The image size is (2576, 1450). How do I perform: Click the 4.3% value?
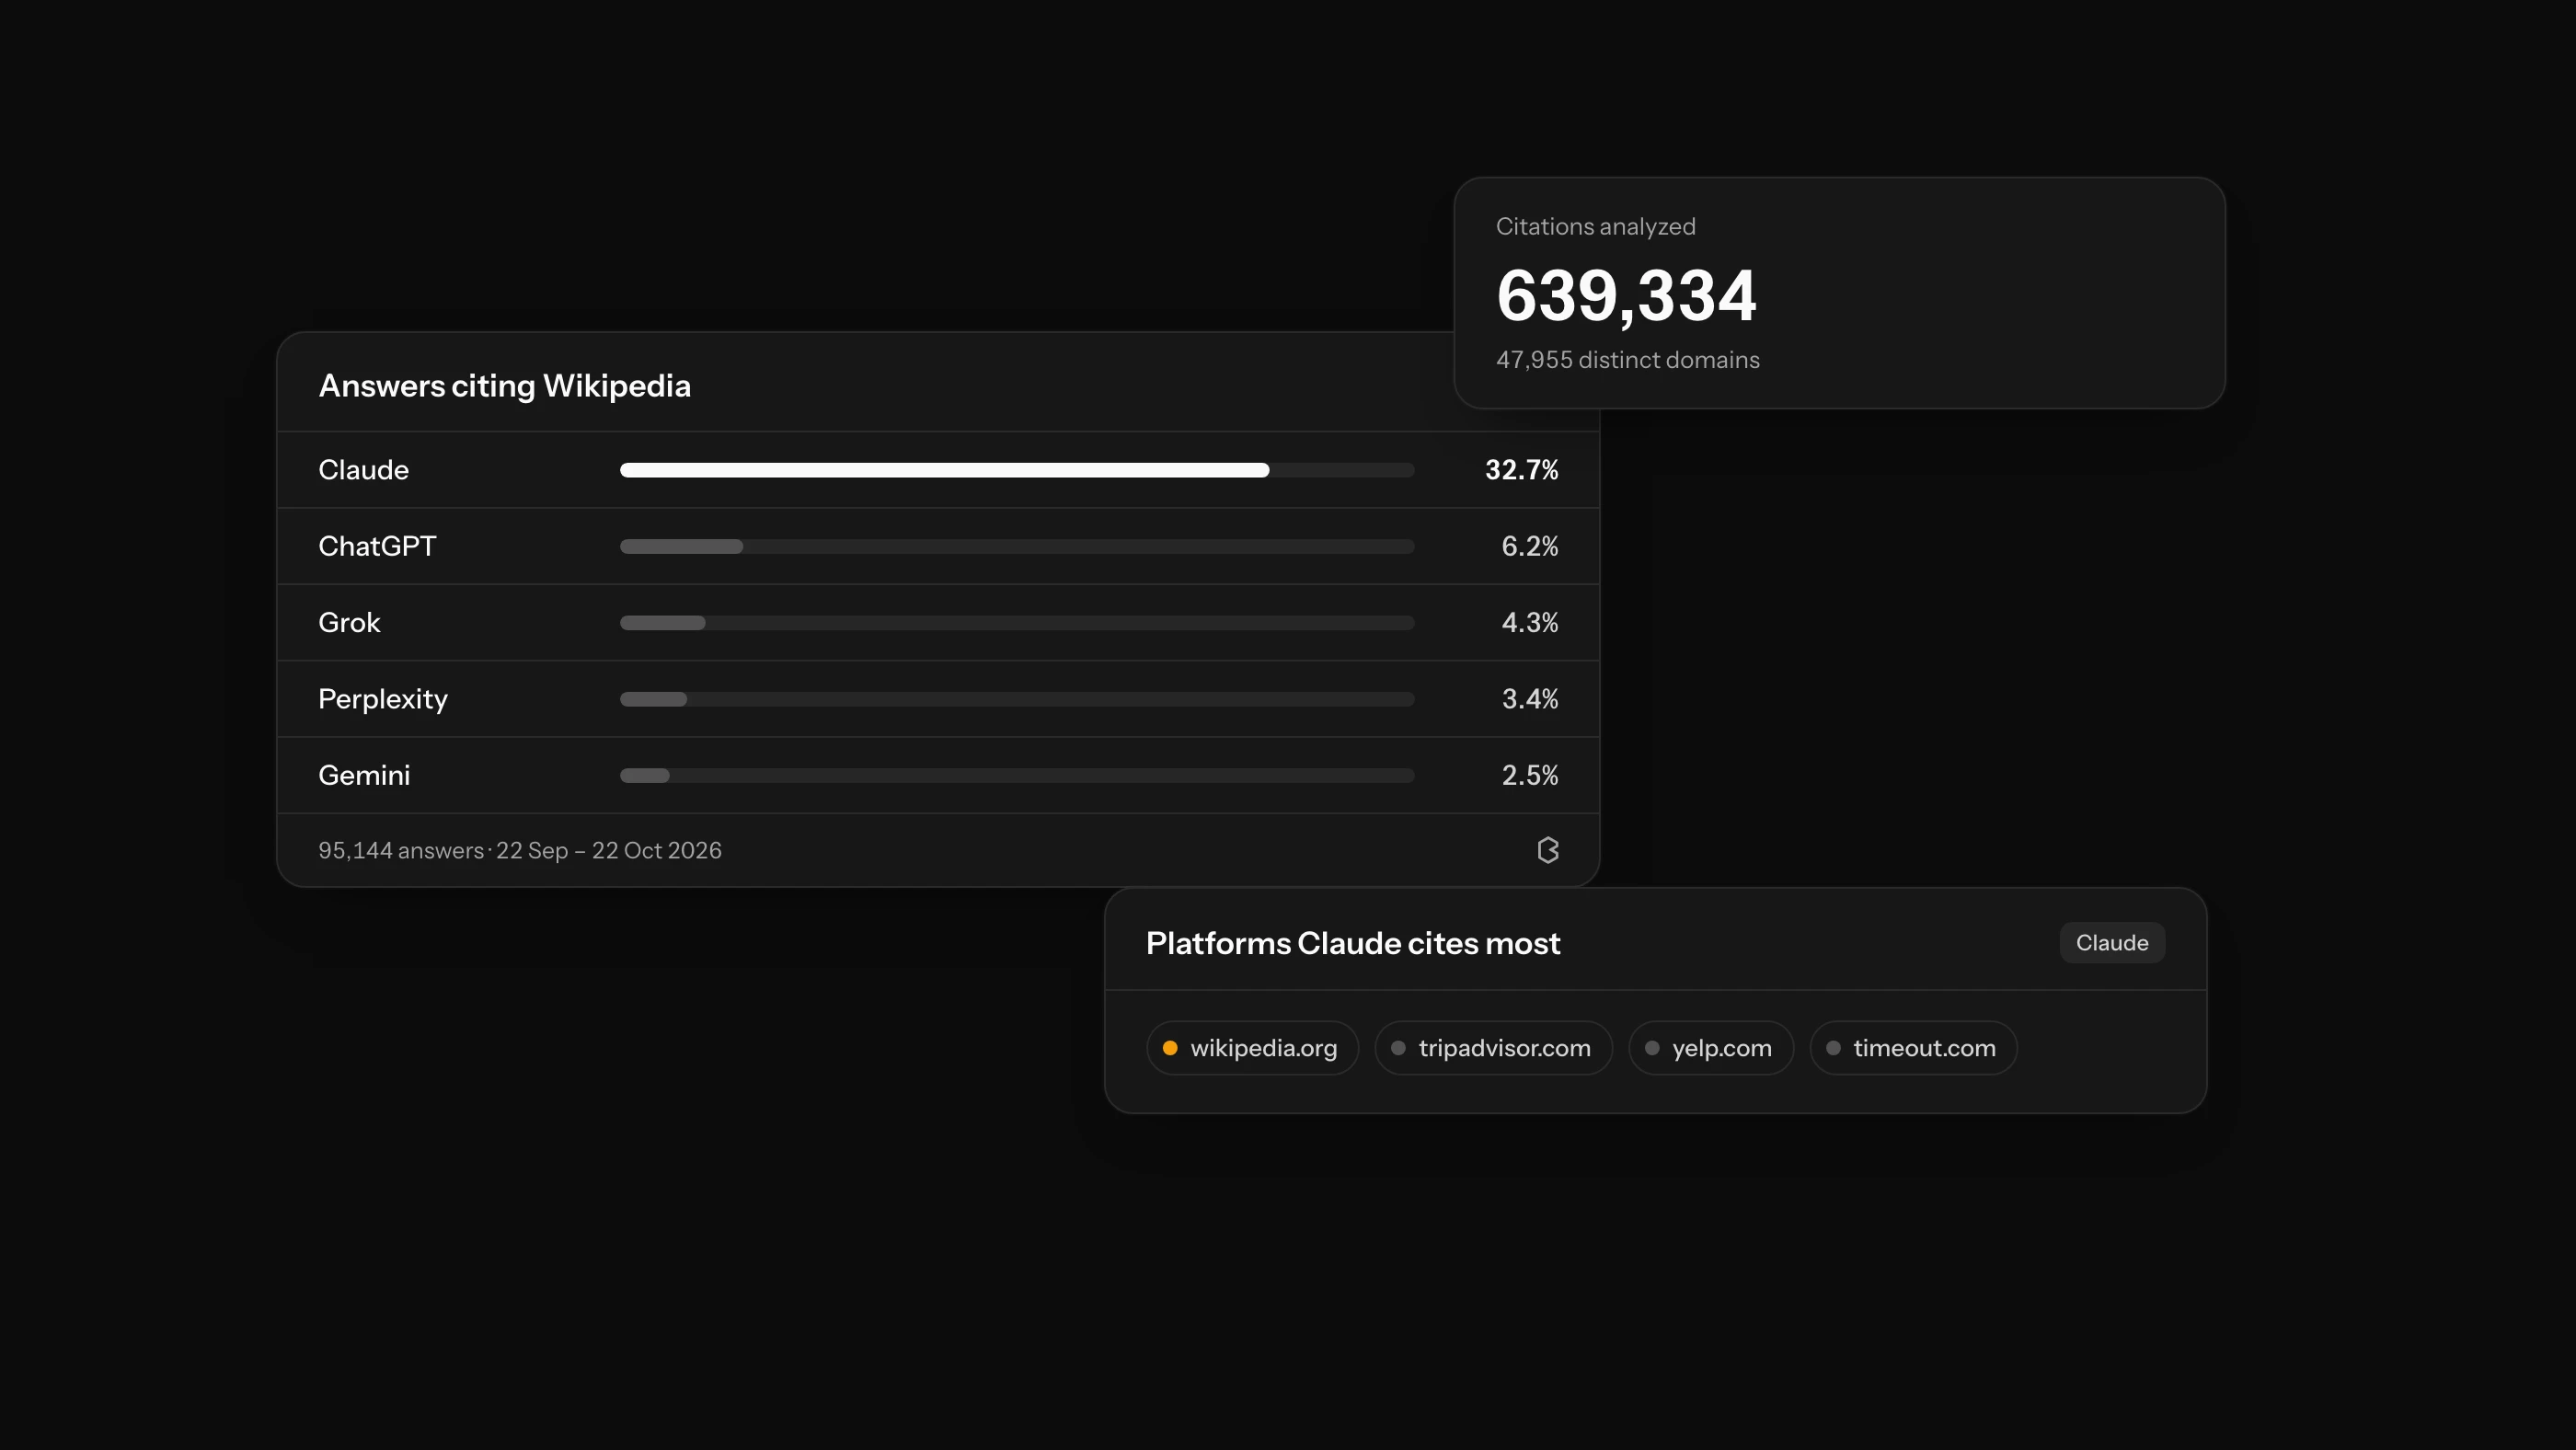pyautogui.click(x=1529, y=623)
